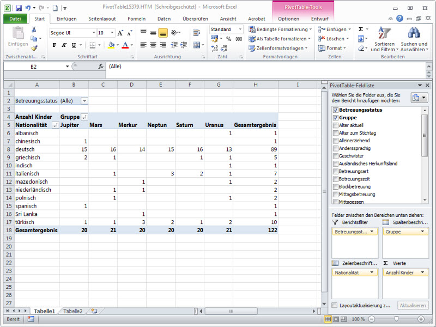
Task: Check the Alleinerziehend field
Action: pyautogui.click(x=336, y=141)
